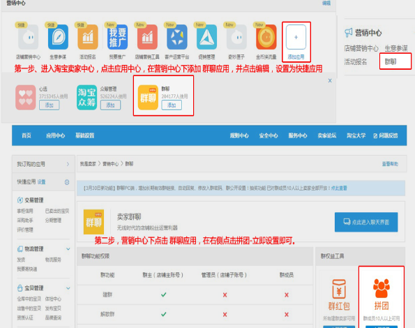Collapse the 物流管理 section chevron

[68, 249]
